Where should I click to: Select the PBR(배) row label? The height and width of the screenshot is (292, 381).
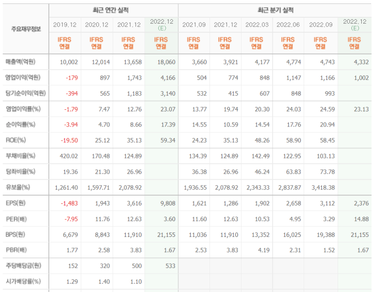(16, 250)
